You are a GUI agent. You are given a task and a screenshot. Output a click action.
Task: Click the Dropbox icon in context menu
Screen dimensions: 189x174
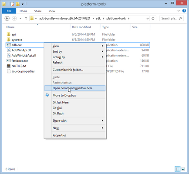tap(47, 95)
